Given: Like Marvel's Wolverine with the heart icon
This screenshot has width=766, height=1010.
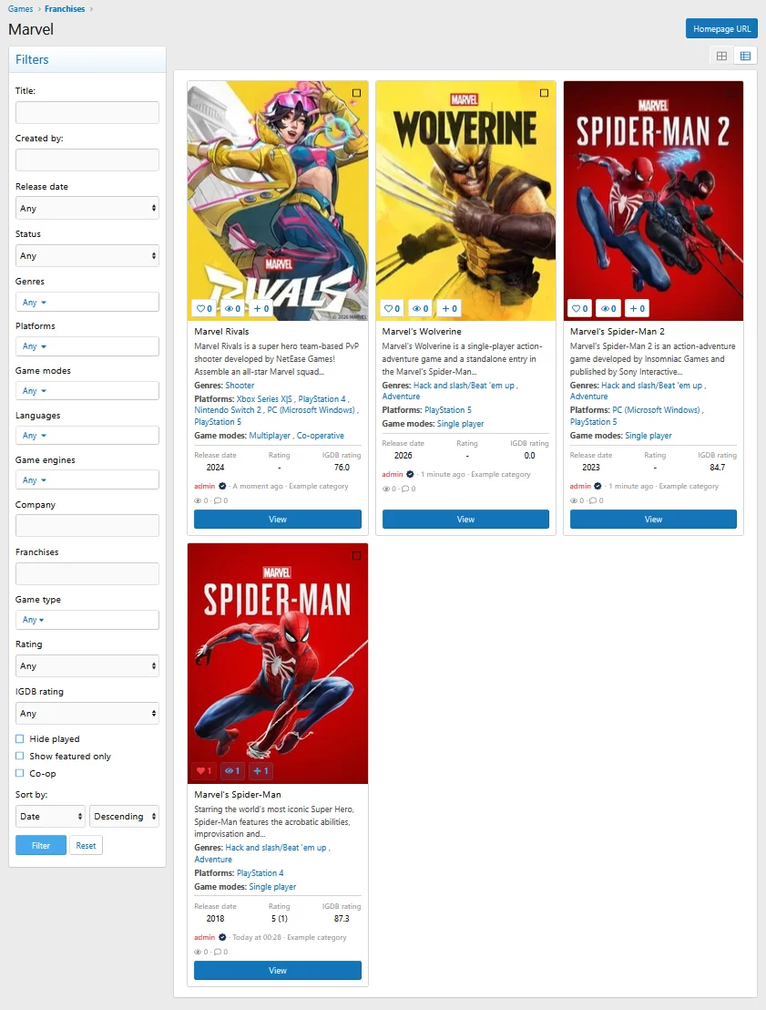Looking at the screenshot, I should tap(392, 308).
